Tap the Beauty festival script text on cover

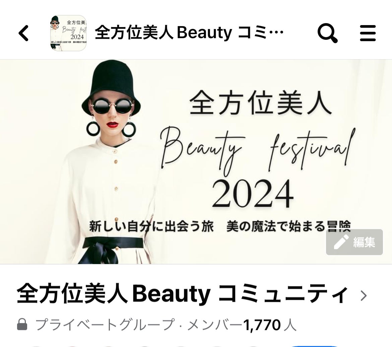click(x=258, y=150)
